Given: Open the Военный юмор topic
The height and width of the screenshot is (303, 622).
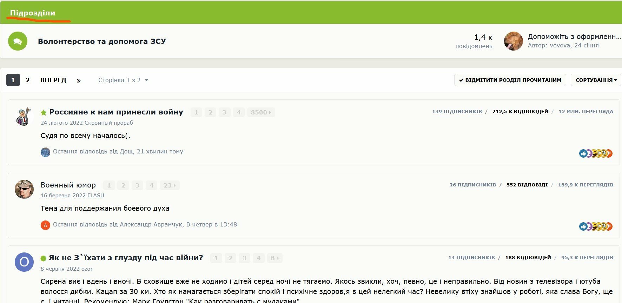Looking at the screenshot, I should pyautogui.click(x=68, y=185).
